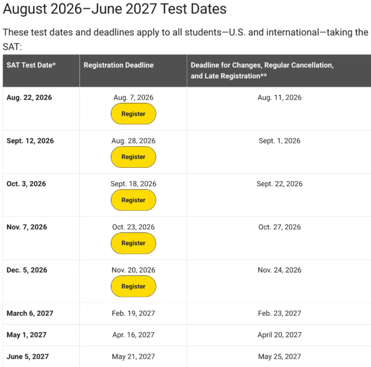
Task: Click the Aug. 22, 2026 test date
Action: pyautogui.click(x=29, y=98)
